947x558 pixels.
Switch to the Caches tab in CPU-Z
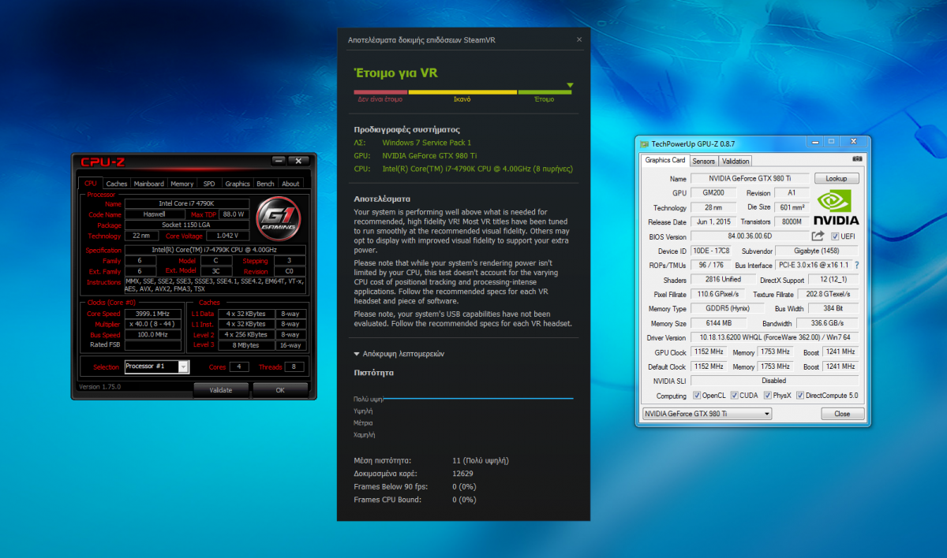[x=117, y=184]
